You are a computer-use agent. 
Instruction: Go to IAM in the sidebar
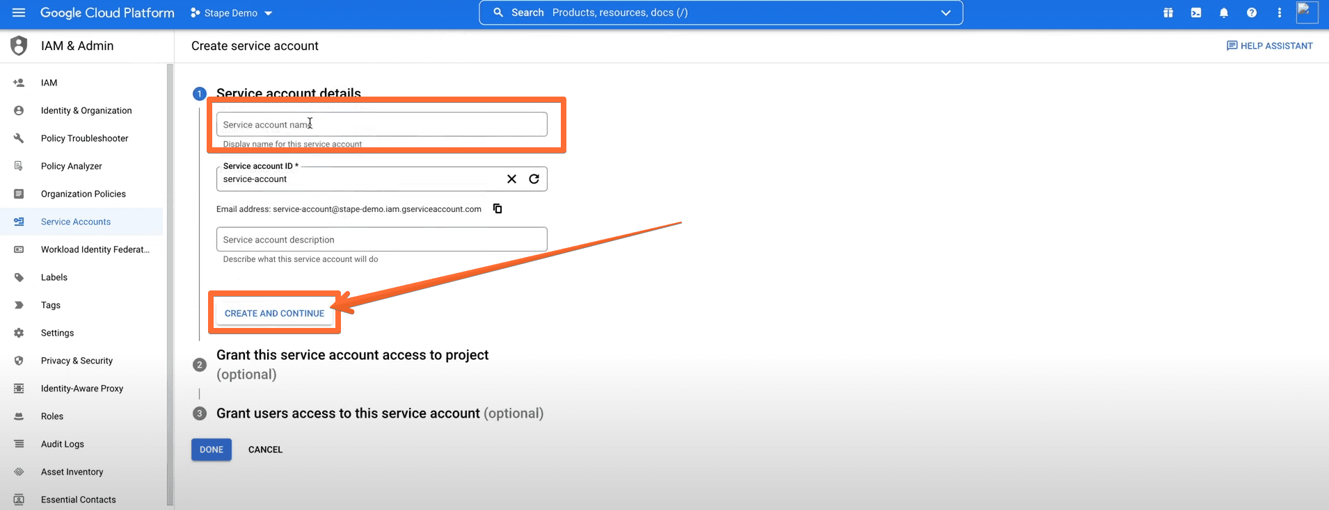coord(49,83)
